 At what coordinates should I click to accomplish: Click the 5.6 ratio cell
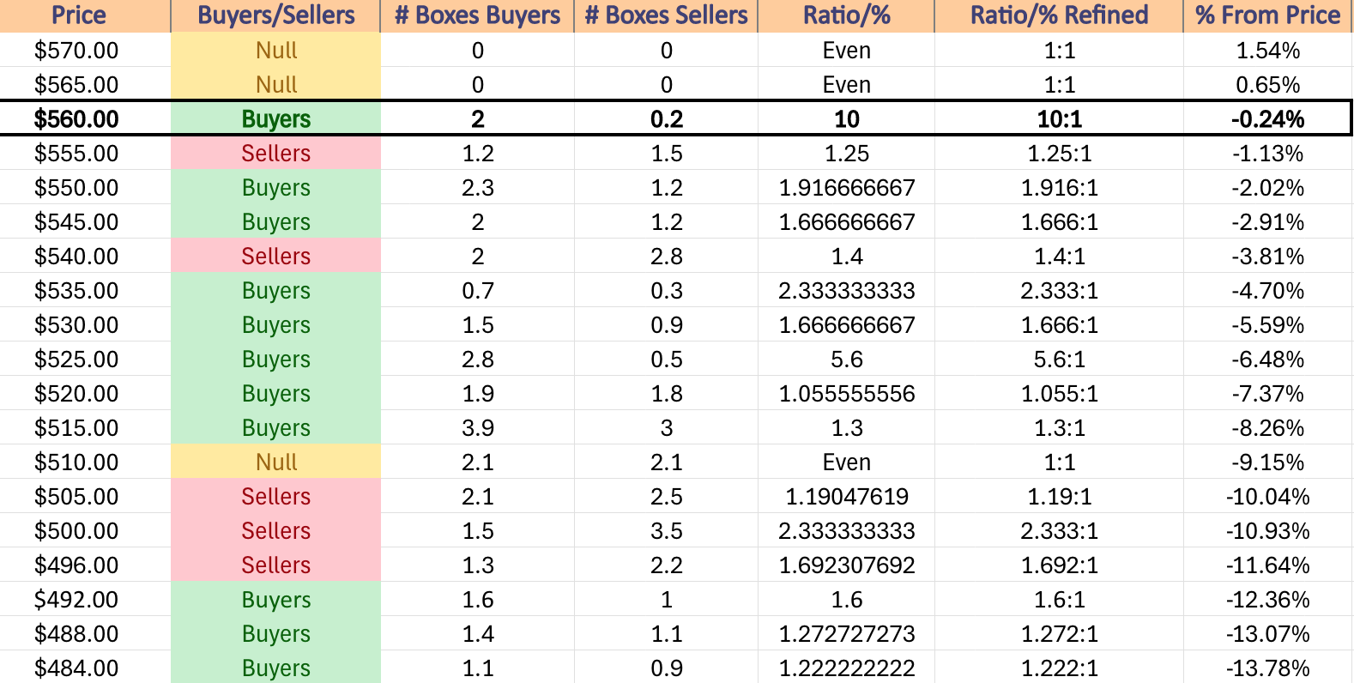tap(846, 359)
